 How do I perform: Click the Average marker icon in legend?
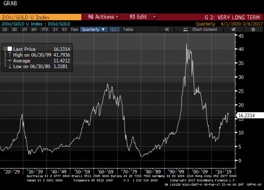click(9, 61)
